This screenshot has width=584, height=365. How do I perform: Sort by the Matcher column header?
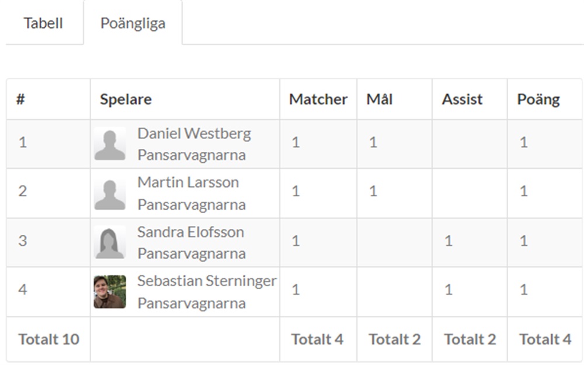coord(318,99)
